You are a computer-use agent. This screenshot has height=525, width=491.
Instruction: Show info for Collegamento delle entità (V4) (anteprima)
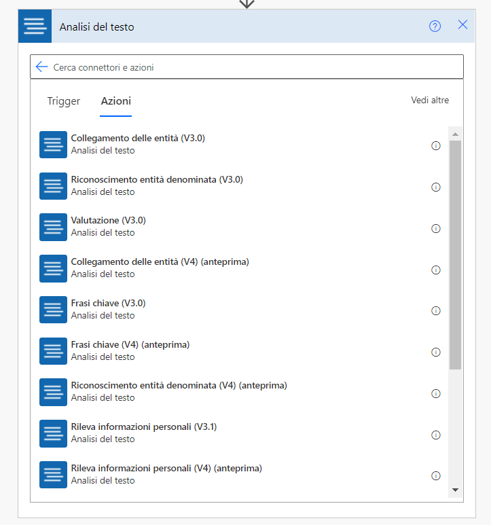436,270
